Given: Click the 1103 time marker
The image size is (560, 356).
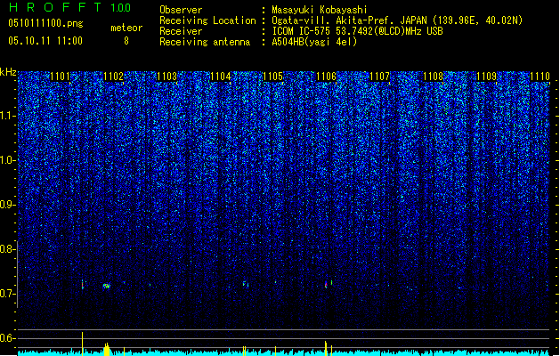Looking at the screenshot, I should [166, 77].
